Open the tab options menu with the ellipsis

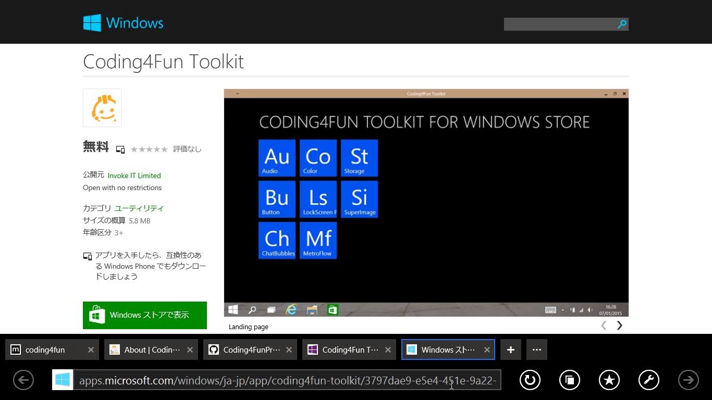point(536,349)
